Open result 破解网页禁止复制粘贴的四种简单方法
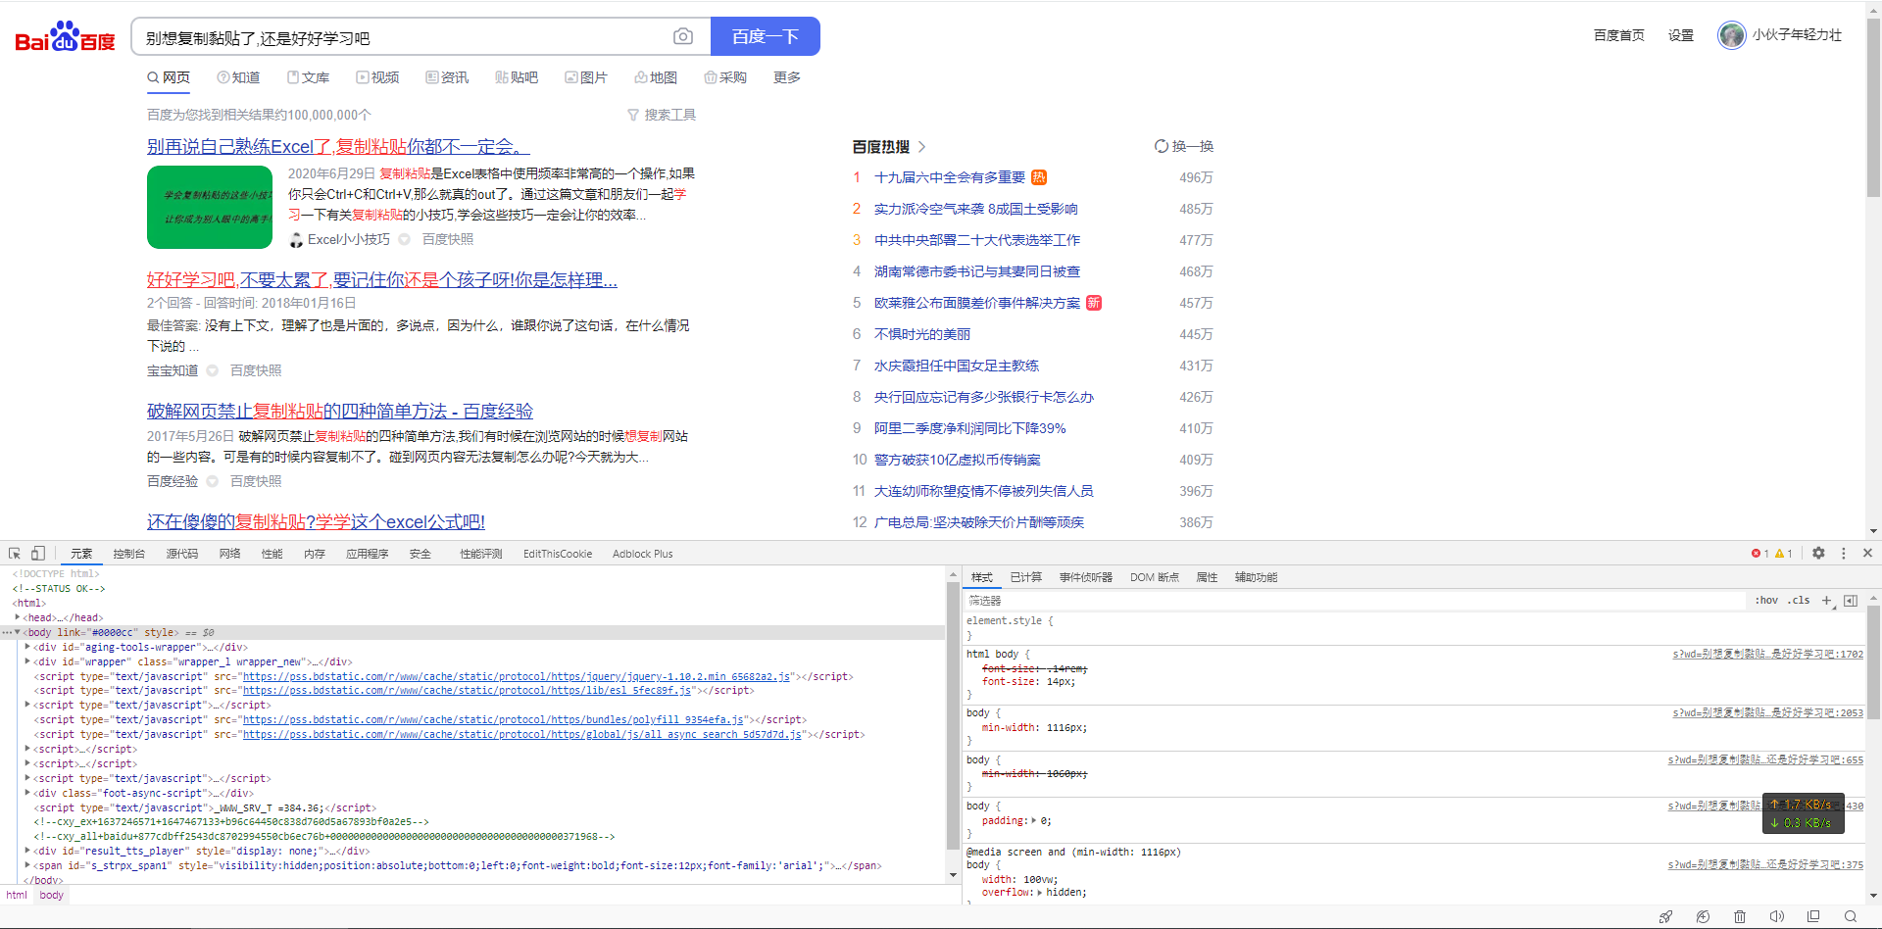 pyautogui.click(x=340, y=411)
